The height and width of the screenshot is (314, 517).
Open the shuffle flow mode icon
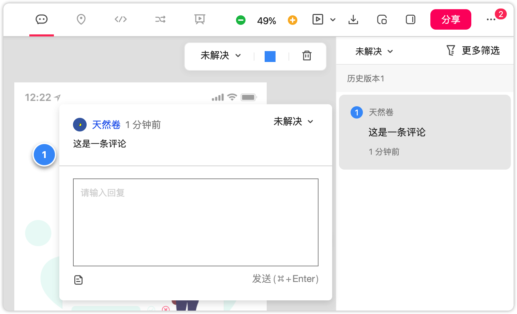pos(160,19)
